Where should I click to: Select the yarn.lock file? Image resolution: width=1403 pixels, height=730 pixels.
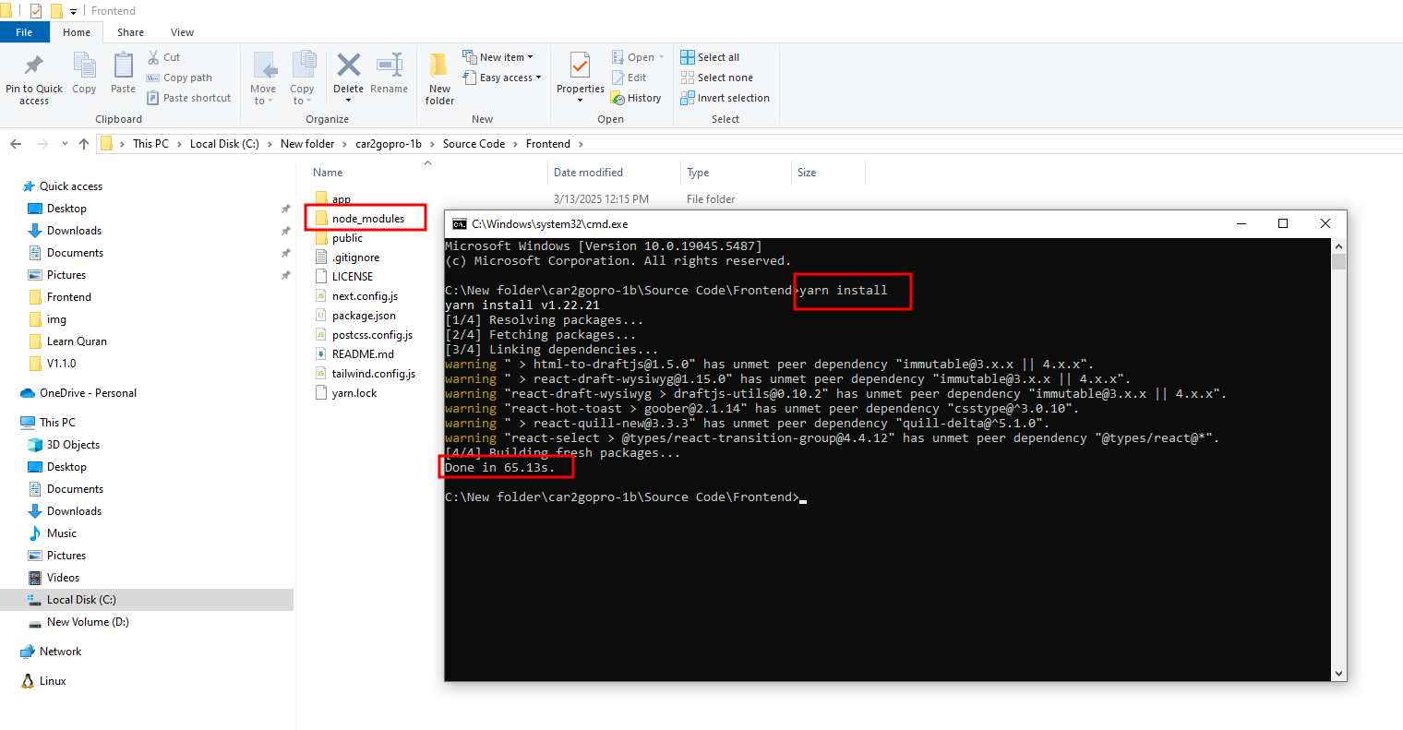pyautogui.click(x=346, y=393)
